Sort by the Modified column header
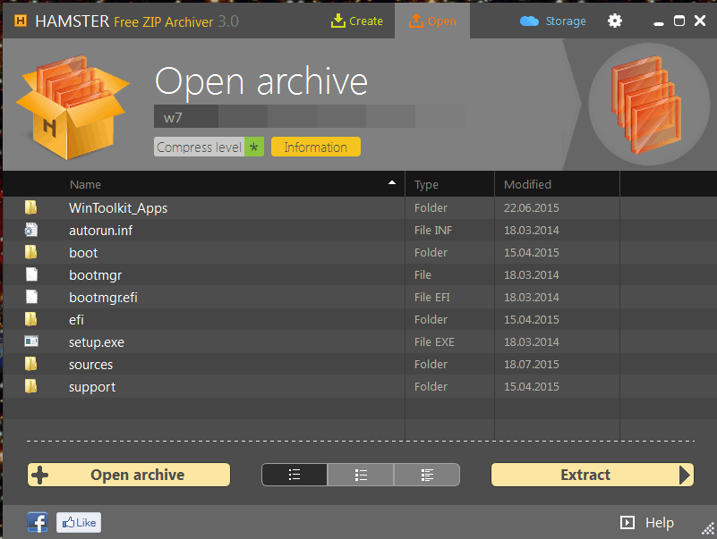This screenshot has height=539, width=717. click(527, 184)
